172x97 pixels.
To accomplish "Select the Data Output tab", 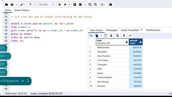I will coord(96,30).
